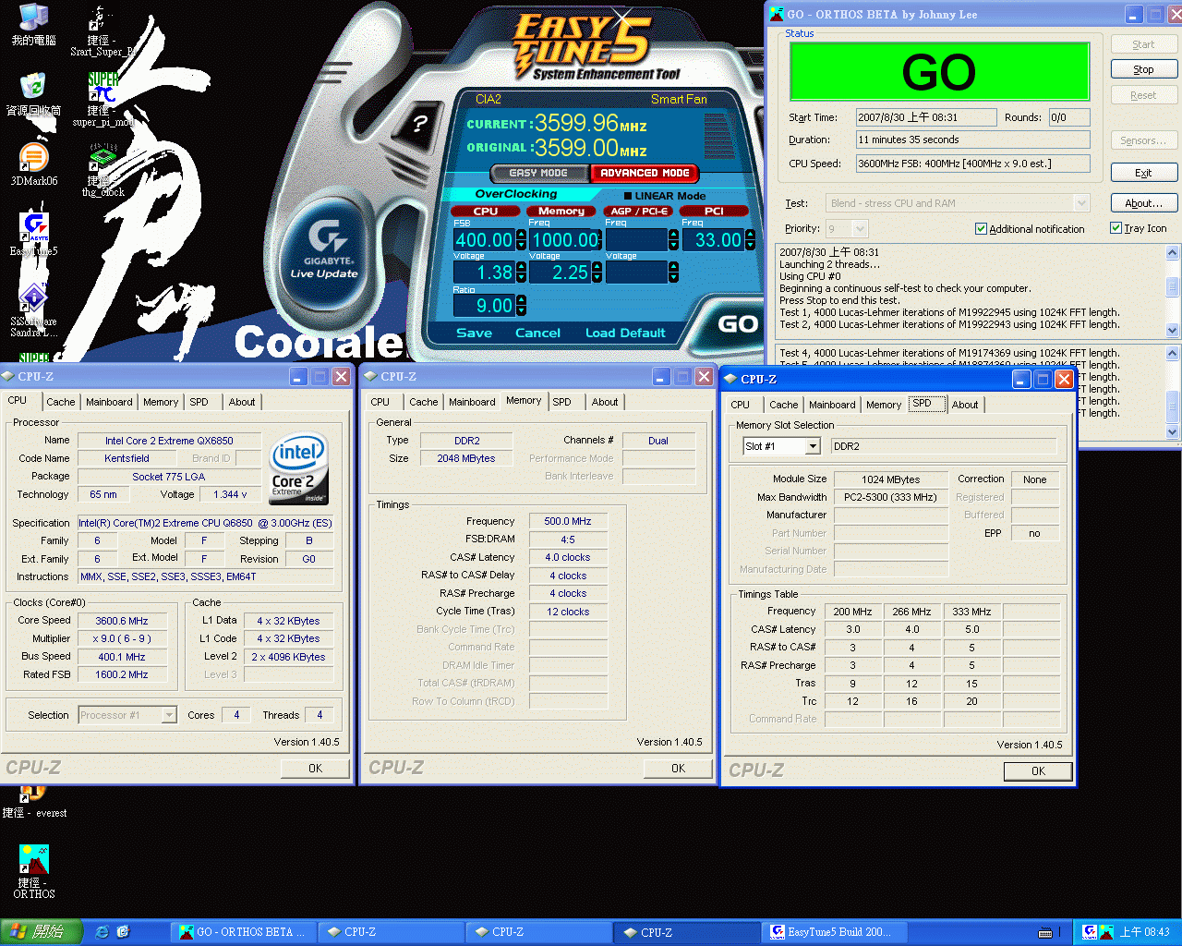Select the OverClocking tab in EasyTune5
This screenshot has width=1182, height=946.
[516, 194]
